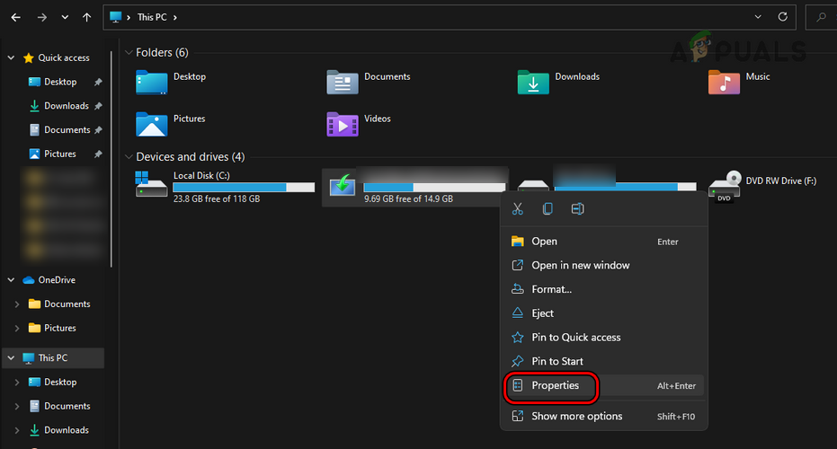This screenshot has width=837, height=449.
Task: Click the Up directory arrow
Action: [x=86, y=17]
